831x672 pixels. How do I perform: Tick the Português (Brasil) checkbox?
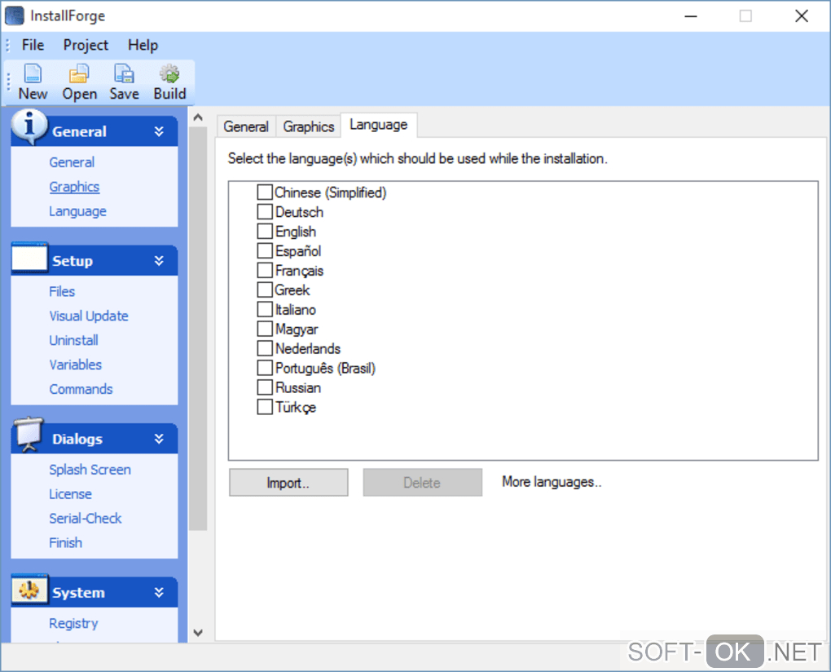(x=265, y=368)
